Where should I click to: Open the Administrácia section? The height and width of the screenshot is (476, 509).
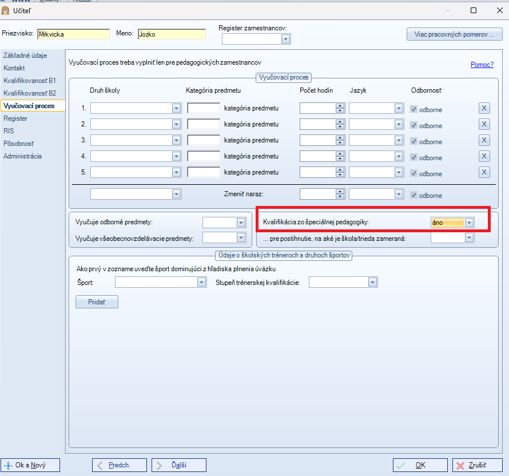[x=23, y=156]
